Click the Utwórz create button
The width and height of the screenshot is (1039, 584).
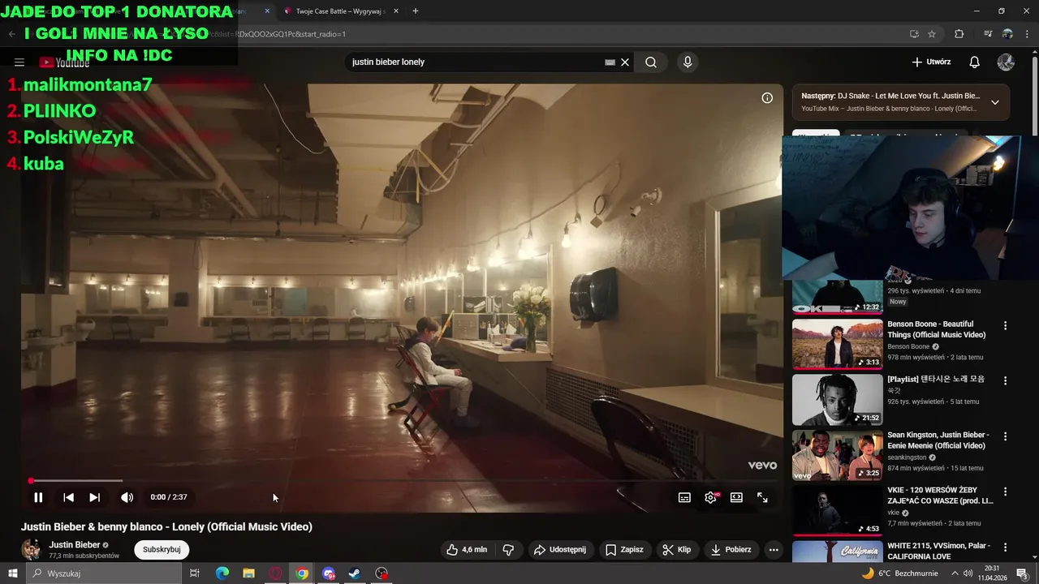(x=931, y=62)
